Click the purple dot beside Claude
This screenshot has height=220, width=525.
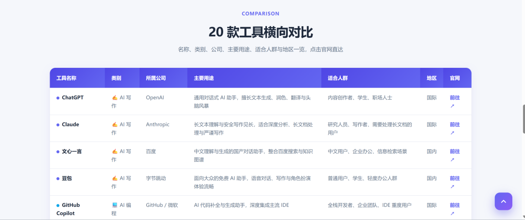(x=58, y=125)
